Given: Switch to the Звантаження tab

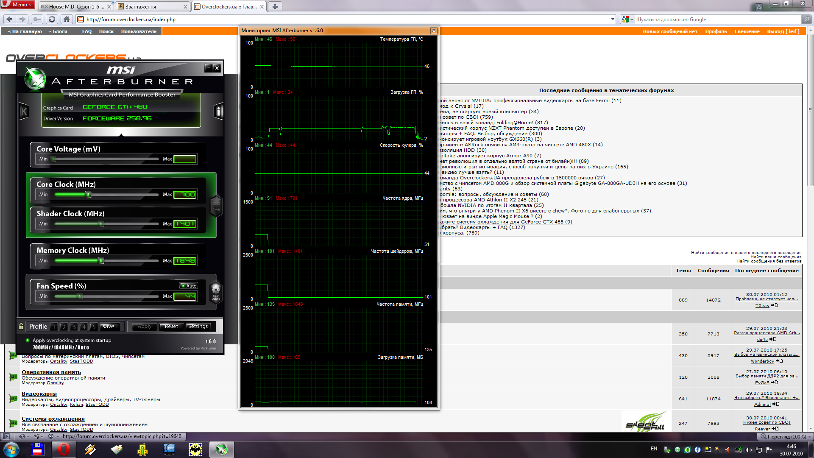Looking at the screenshot, I should 153,7.
